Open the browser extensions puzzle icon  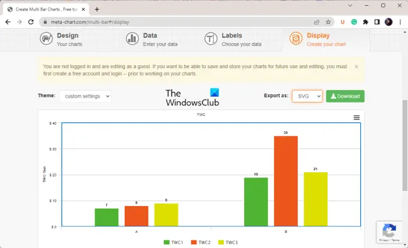click(x=365, y=22)
